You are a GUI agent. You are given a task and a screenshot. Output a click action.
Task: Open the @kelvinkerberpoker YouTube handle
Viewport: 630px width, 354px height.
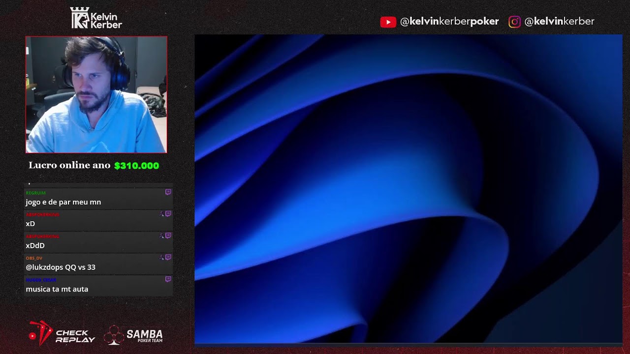tap(449, 22)
